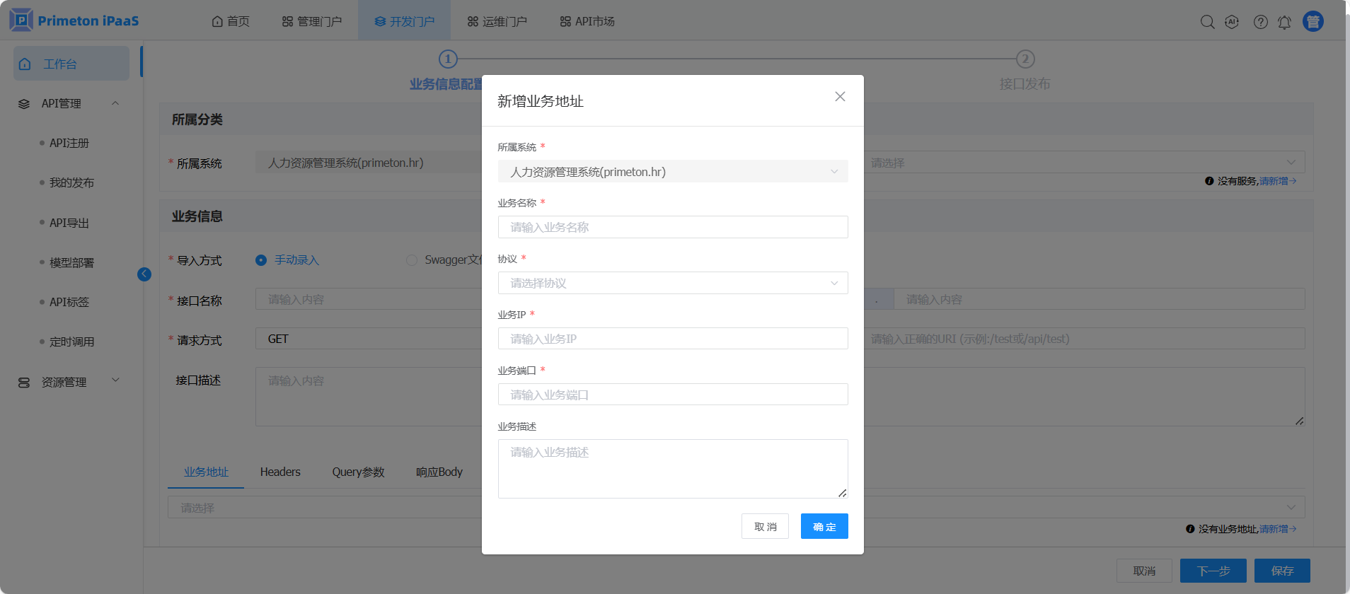Select the Swagger import radio option

tap(412, 260)
